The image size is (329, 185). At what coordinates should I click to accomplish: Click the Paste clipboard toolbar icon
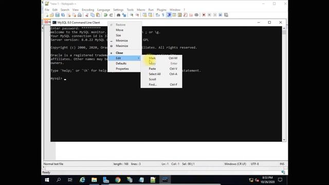[x=98, y=15]
